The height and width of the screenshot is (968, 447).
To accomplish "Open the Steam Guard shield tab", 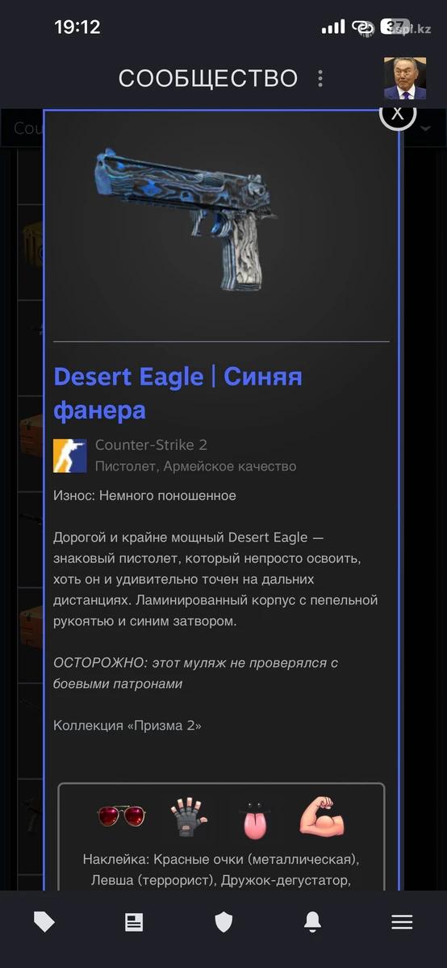I will pyautogui.click(x=223, y=922).
